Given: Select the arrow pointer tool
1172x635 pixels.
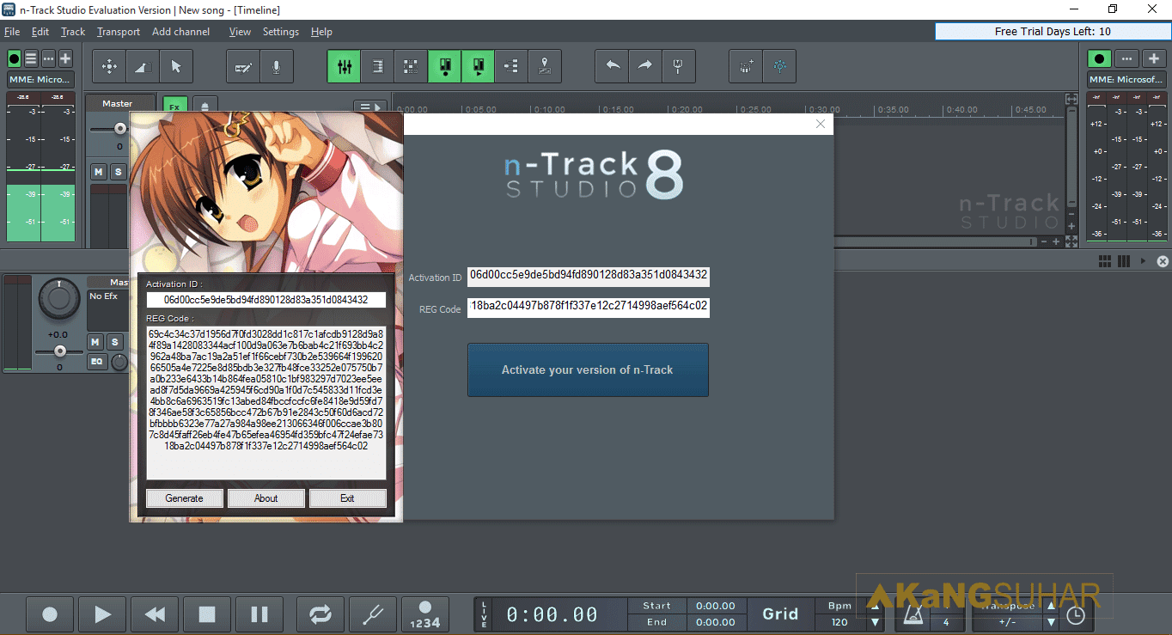Looking at the screenshot, I should (x=176, y=66).
